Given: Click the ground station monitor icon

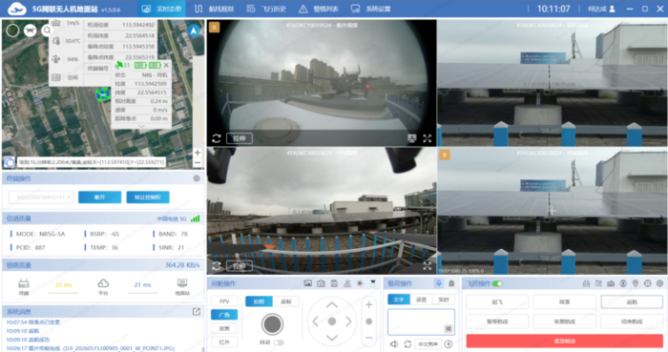Looking at the screenshot, I should tap(182, 283).
